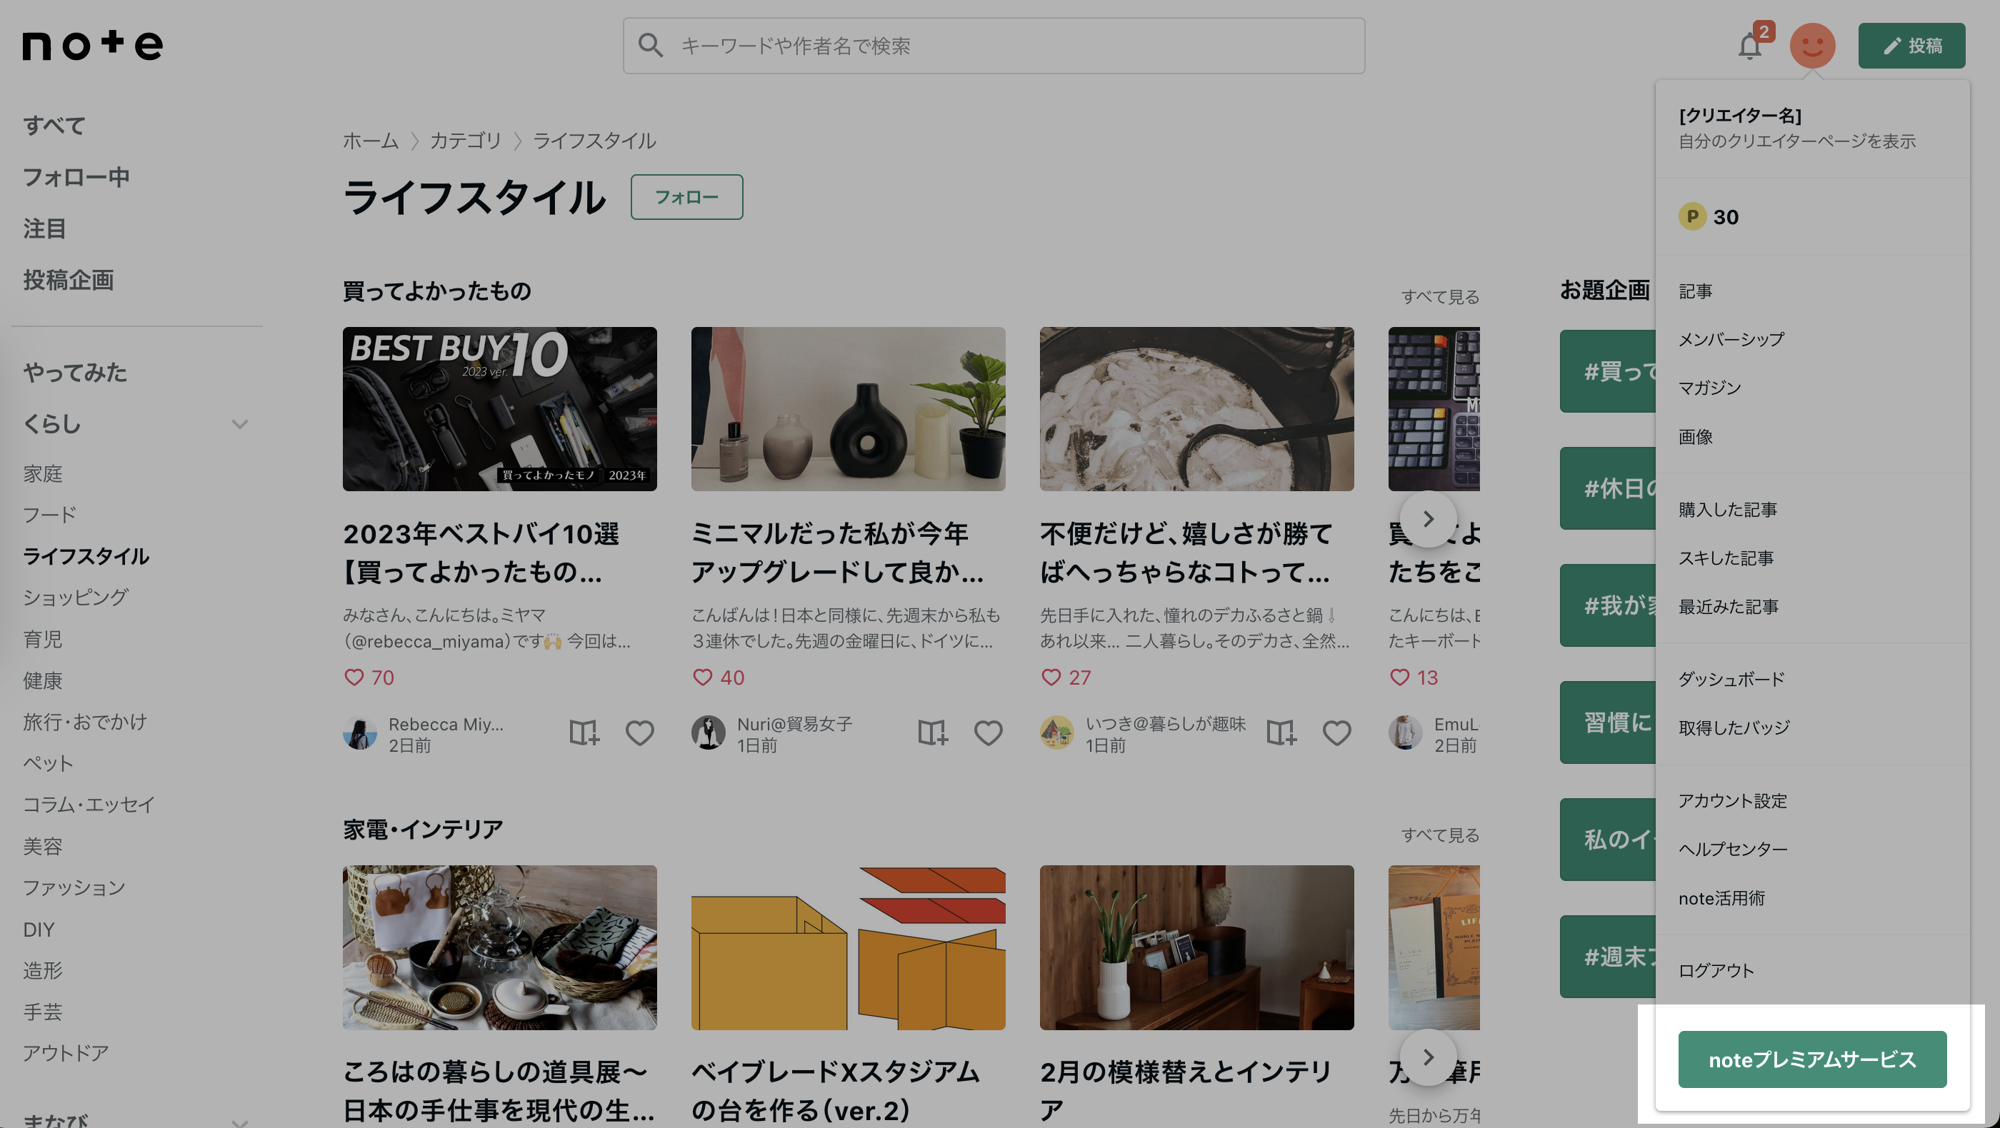Open ヘルプセンター in the profile menu
The height and width of the screenshot is (1128, 2000).
coord(1733,849)
